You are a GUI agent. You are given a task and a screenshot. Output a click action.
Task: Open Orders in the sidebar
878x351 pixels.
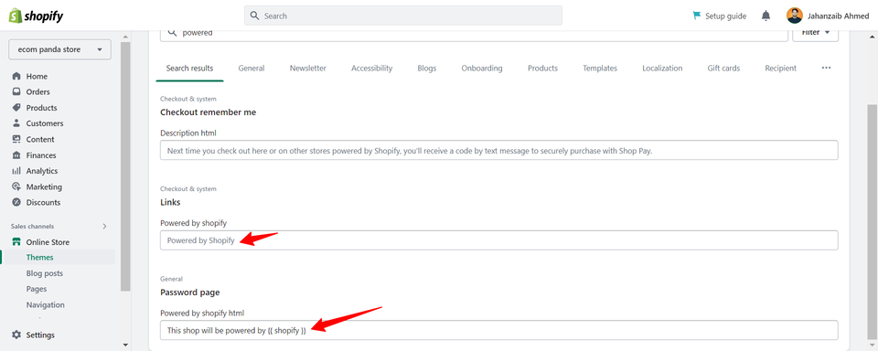38,91
